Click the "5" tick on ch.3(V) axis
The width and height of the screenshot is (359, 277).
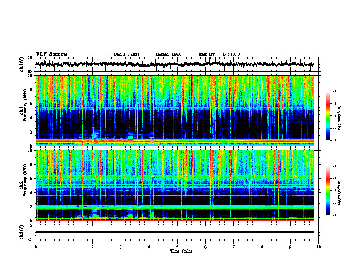tap(32, 225)
